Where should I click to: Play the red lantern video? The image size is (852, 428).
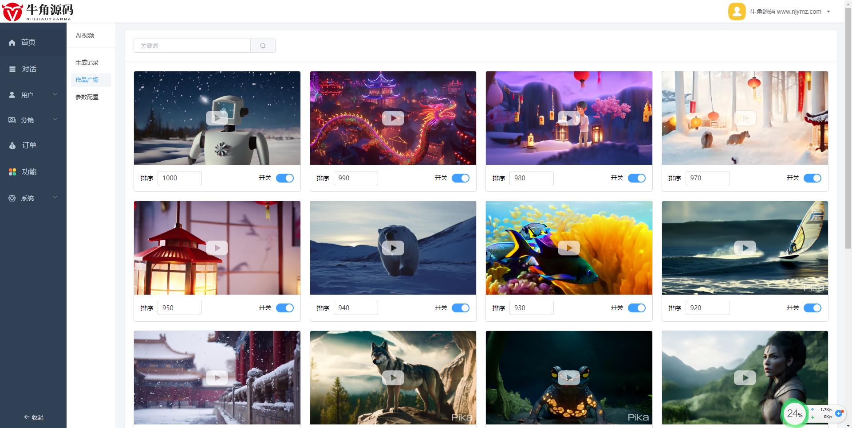pyautogui.click(x=217, y=248)
